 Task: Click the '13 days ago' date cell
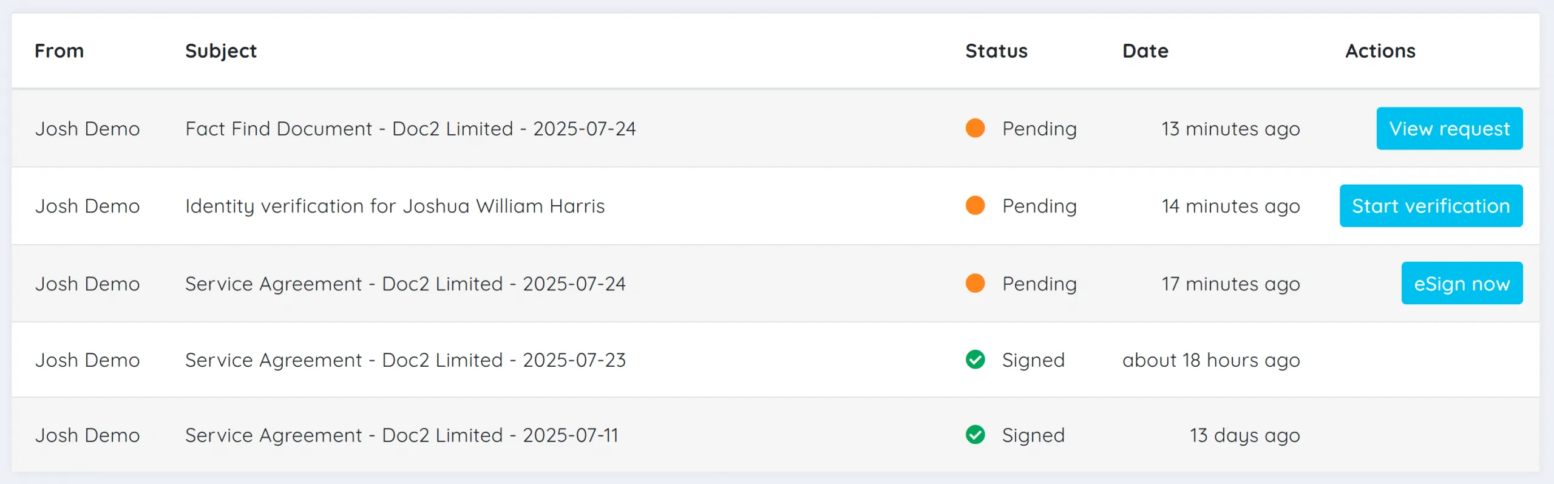click(1244, 435)
